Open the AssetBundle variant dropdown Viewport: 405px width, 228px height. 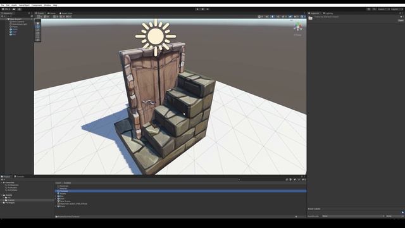pyautogui.click(x=395, y=216)
